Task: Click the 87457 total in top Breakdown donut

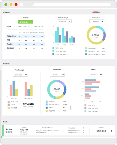Action: [96, 35]
